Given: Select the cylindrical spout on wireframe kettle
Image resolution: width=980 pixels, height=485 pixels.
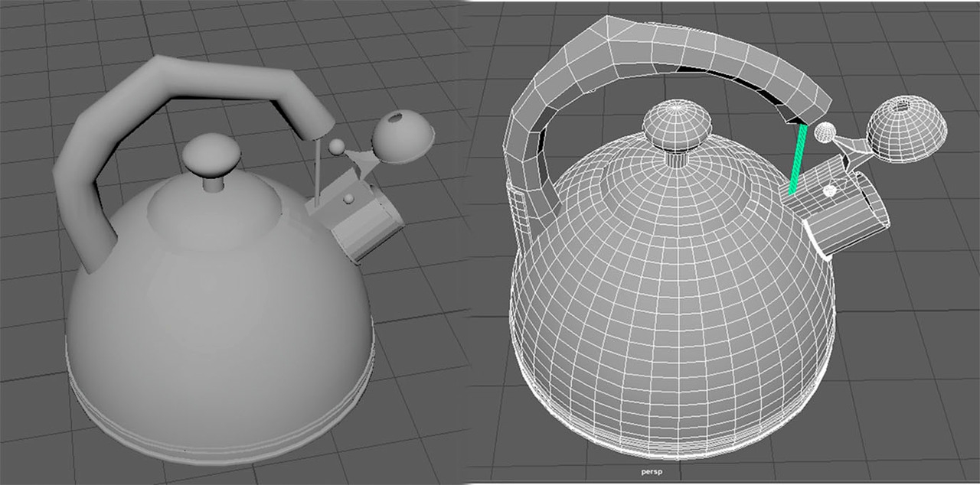Looking at the screenshot, I should (x=850, y=214).
